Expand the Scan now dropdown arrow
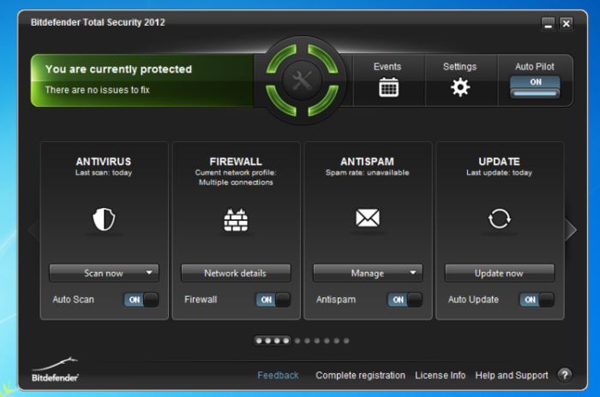Image resolution: width=600 pixels, height=397 pixels. [x=150, y=274]
